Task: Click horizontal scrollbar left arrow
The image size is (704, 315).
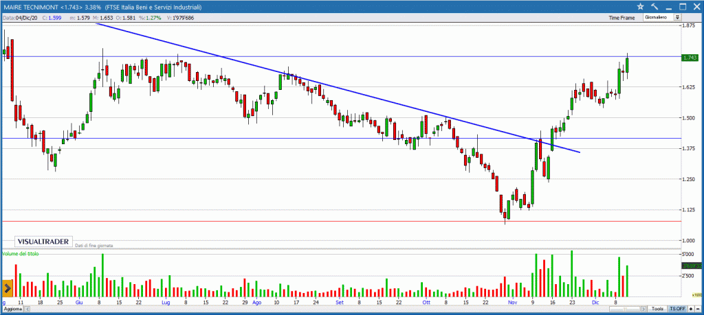Action: click(27, 310)
